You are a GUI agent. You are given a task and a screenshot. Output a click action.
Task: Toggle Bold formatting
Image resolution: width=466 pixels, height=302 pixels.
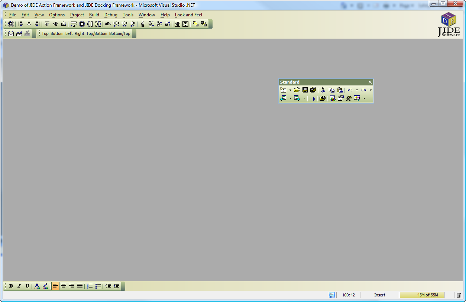tap(11, 286)
